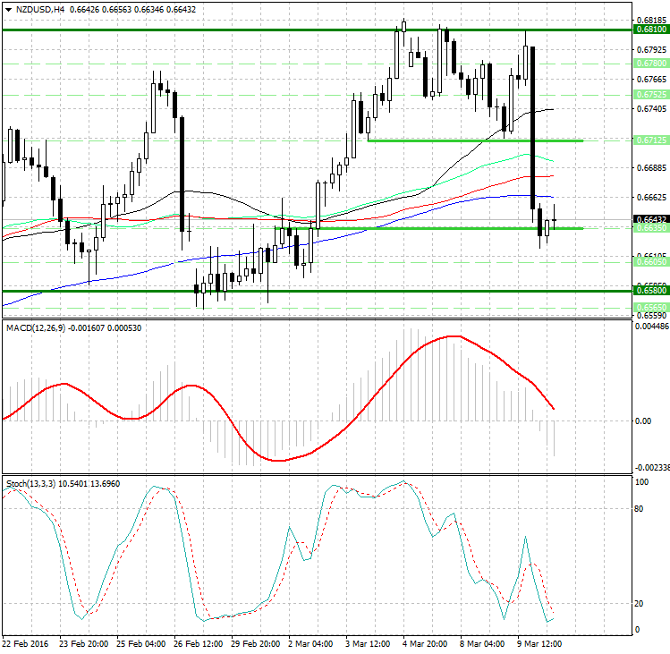670x654 pixels.
Task: Click the 0.67125 green price label
Action: pos(650,140)
